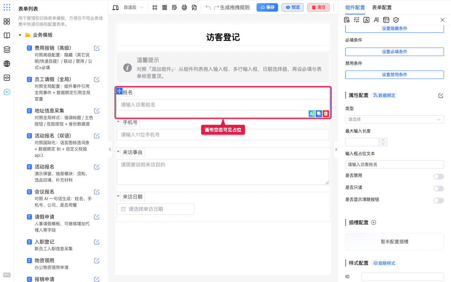Open the terminal console config icon
Viewport: 451px width, 282px height.
click(x=386, y=20)
